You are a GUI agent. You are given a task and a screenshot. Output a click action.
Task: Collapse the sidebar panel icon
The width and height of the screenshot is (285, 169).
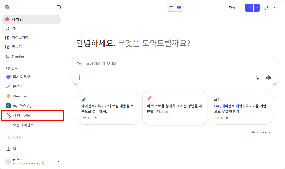click(x=59, y=7)
